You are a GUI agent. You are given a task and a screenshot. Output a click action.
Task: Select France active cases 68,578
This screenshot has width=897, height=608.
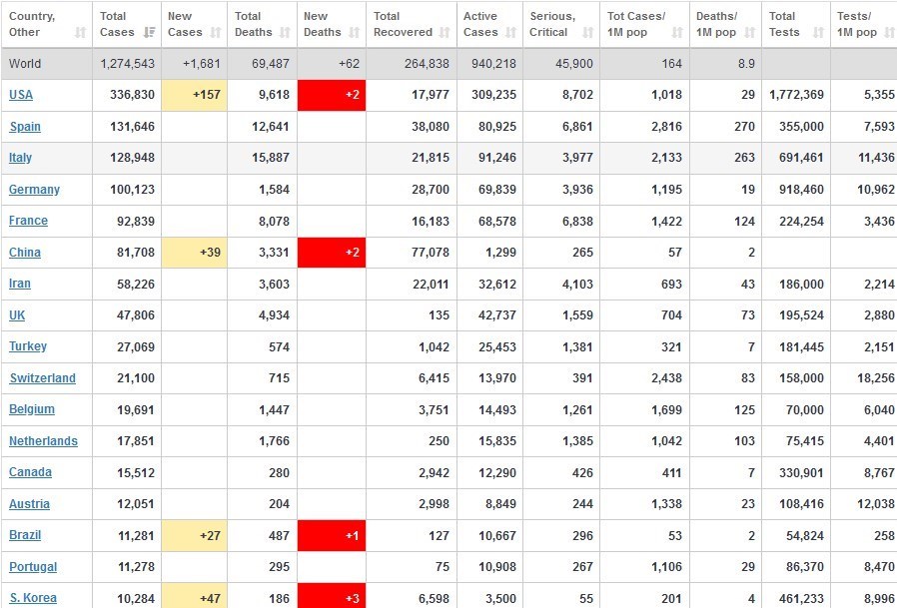coord(496,221)
